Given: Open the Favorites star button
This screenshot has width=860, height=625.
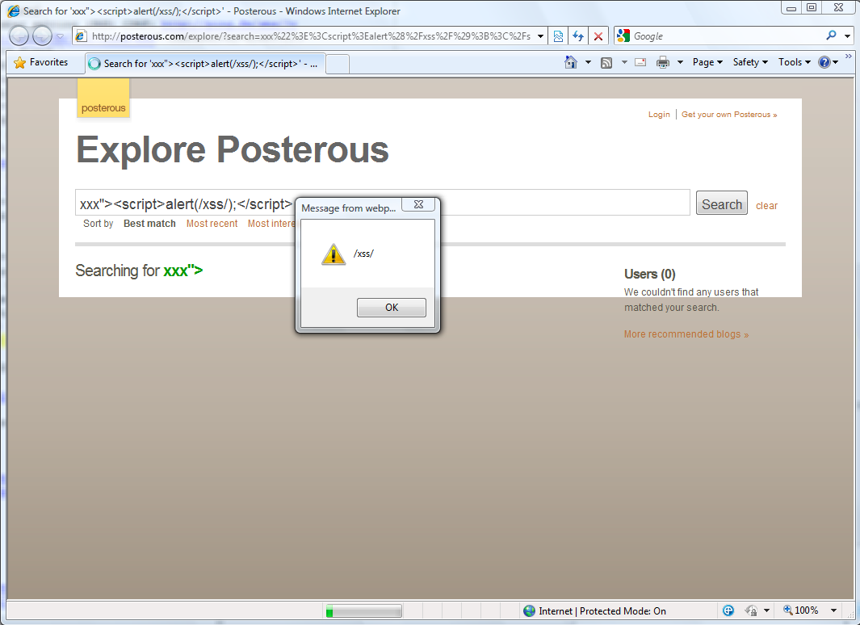Looking at the screenshot, I should click(x=40, y=62).
